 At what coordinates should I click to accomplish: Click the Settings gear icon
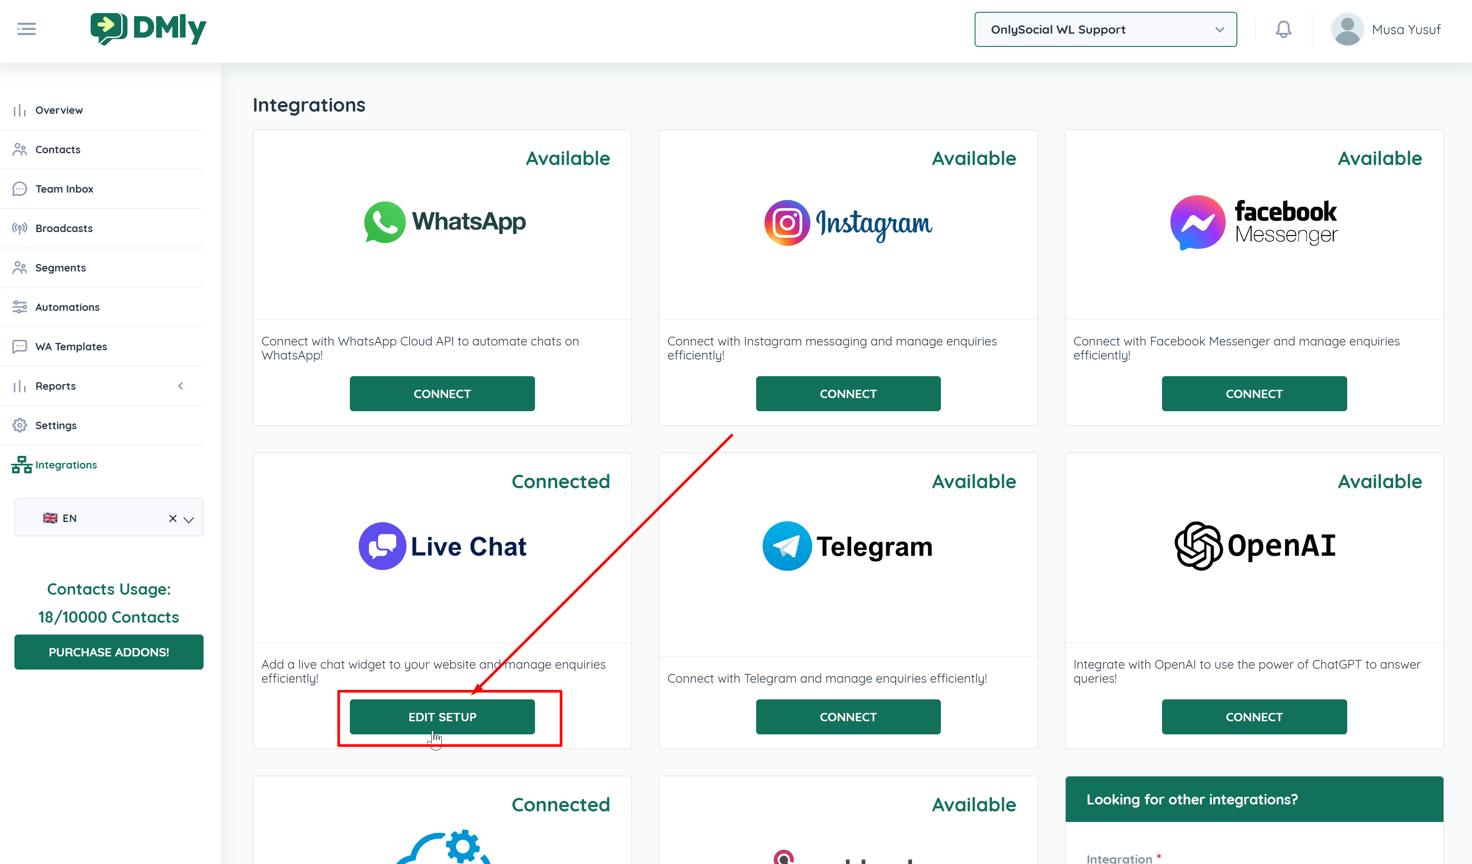pyautogui.click(x=20, y=425)
